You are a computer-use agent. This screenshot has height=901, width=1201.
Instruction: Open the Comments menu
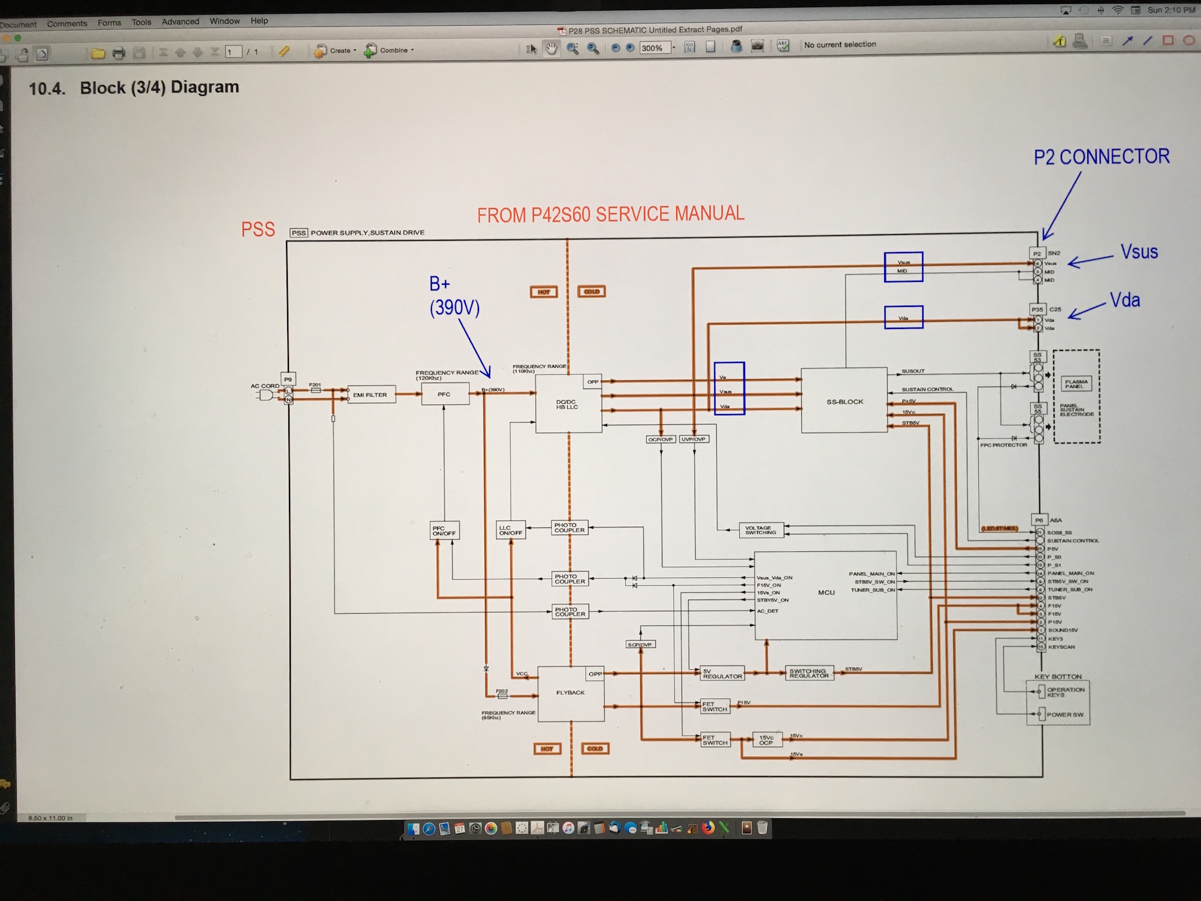coord(67,24)
